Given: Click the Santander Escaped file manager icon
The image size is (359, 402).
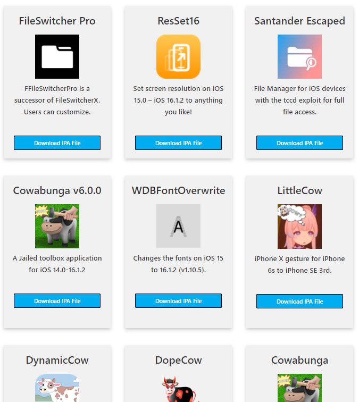Looking at the screenshot, I should [299, 57].
